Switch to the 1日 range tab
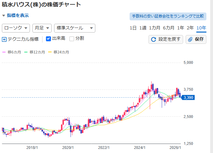Image resolution: width=213 pixels, height=153 pixels. click(133, 28)
